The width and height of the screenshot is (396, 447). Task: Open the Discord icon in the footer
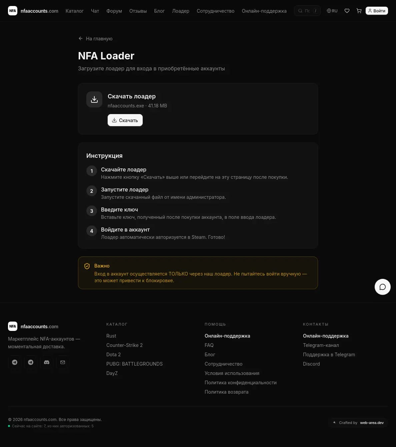(47, 362)
